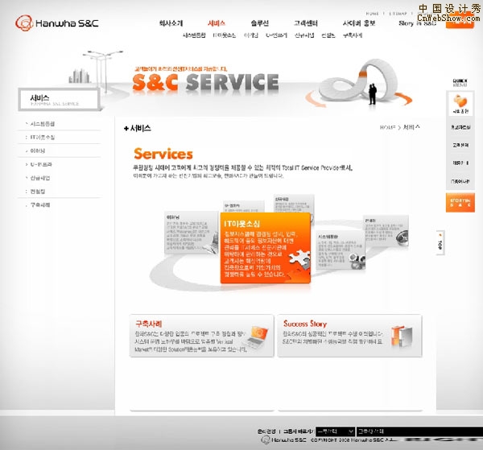The height and width of the screenshot is (450, 483).
Task: Select 시스템통합 in the top submenu
Action: click(x=194, y=35)
